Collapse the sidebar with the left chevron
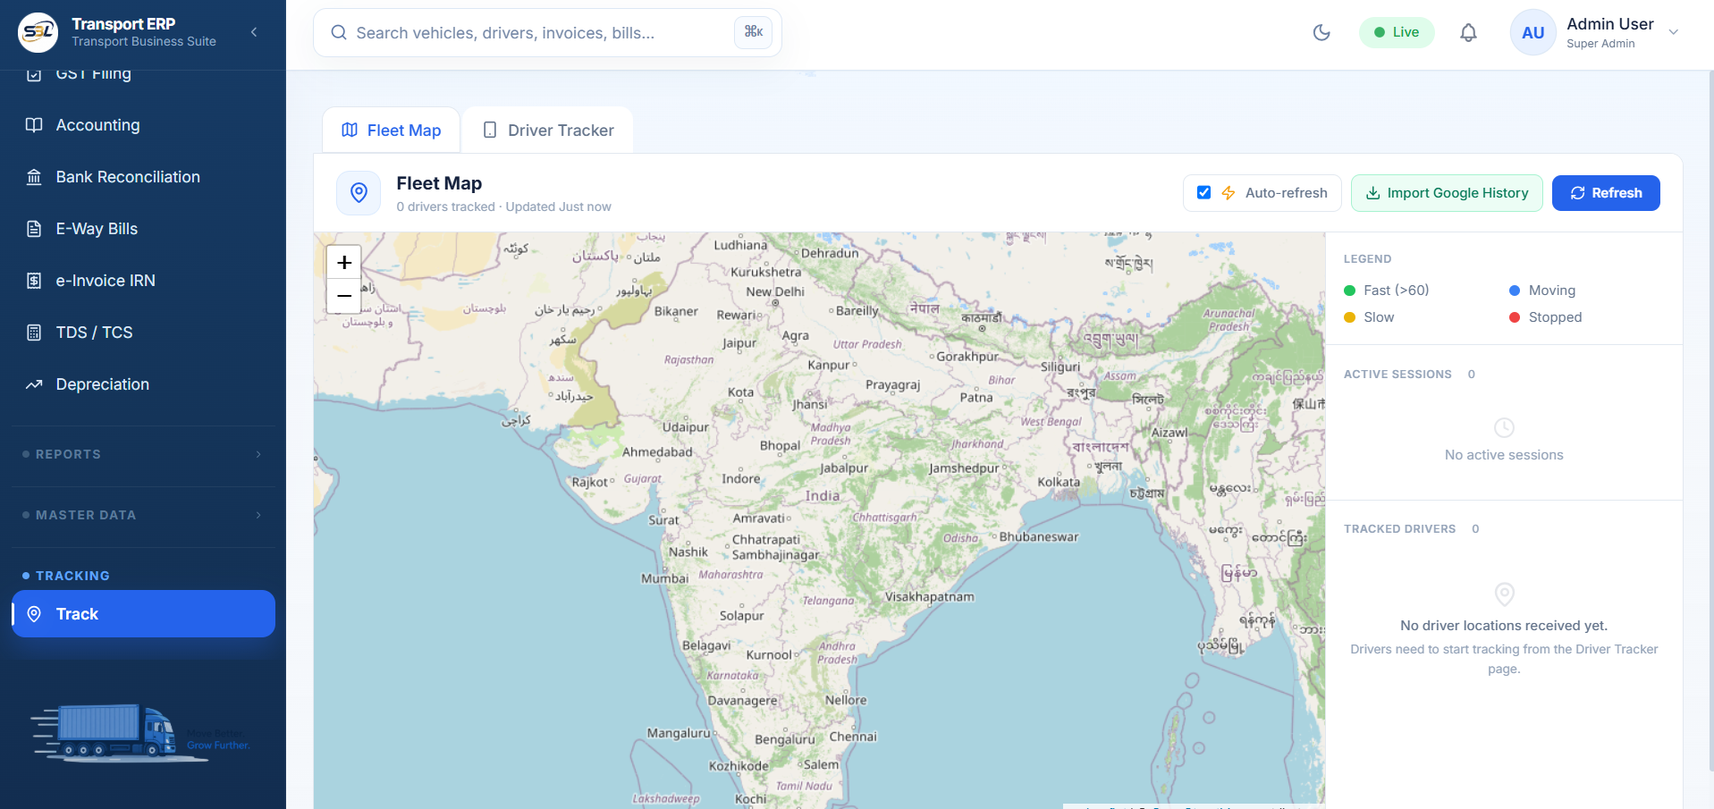 (254, 32)
